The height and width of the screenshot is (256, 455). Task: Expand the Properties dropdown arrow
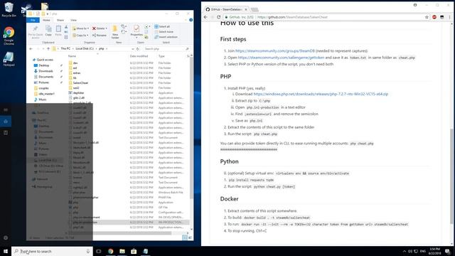pyautogui.click(x=136, y=38)
